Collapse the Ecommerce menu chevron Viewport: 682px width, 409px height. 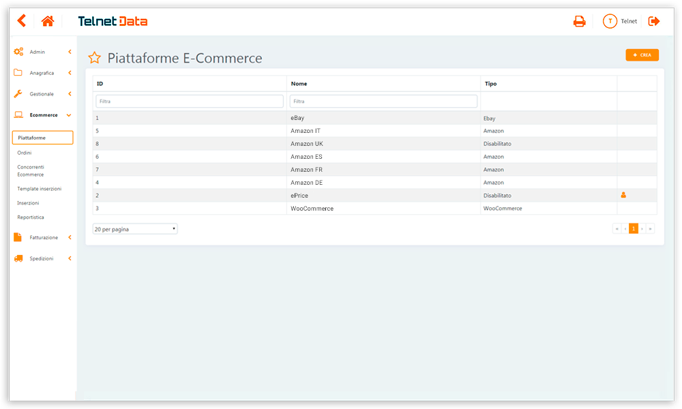pos(69,115)
